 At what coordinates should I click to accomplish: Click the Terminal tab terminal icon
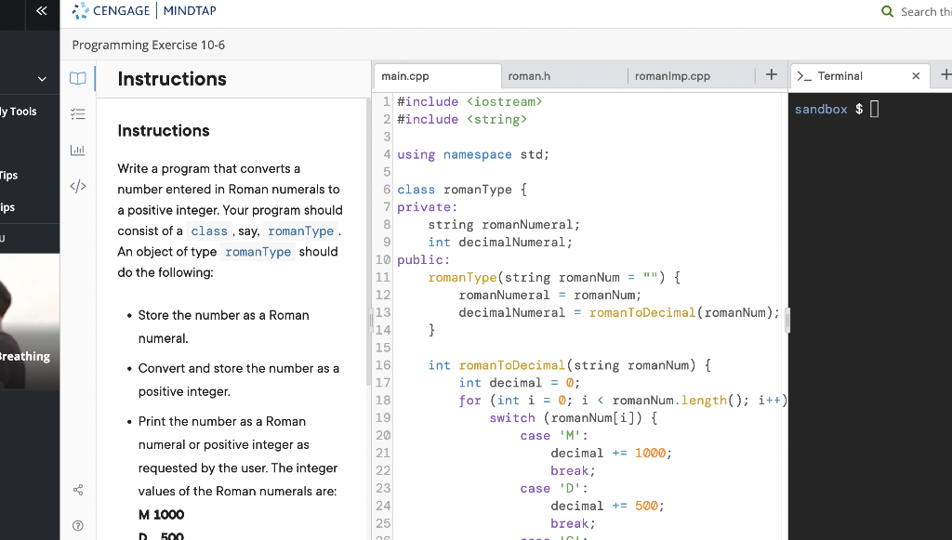coord(806,75)
